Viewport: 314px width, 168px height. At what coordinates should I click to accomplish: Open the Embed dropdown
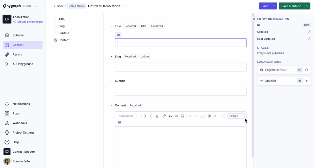pyautogui.click(x=236, y=116)
